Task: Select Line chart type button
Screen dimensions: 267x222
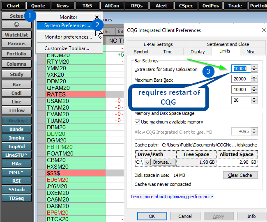Action: tap(16, 102)
